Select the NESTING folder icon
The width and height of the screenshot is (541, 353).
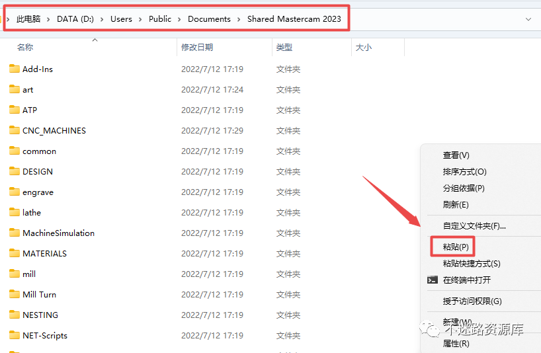click(15, 315)
